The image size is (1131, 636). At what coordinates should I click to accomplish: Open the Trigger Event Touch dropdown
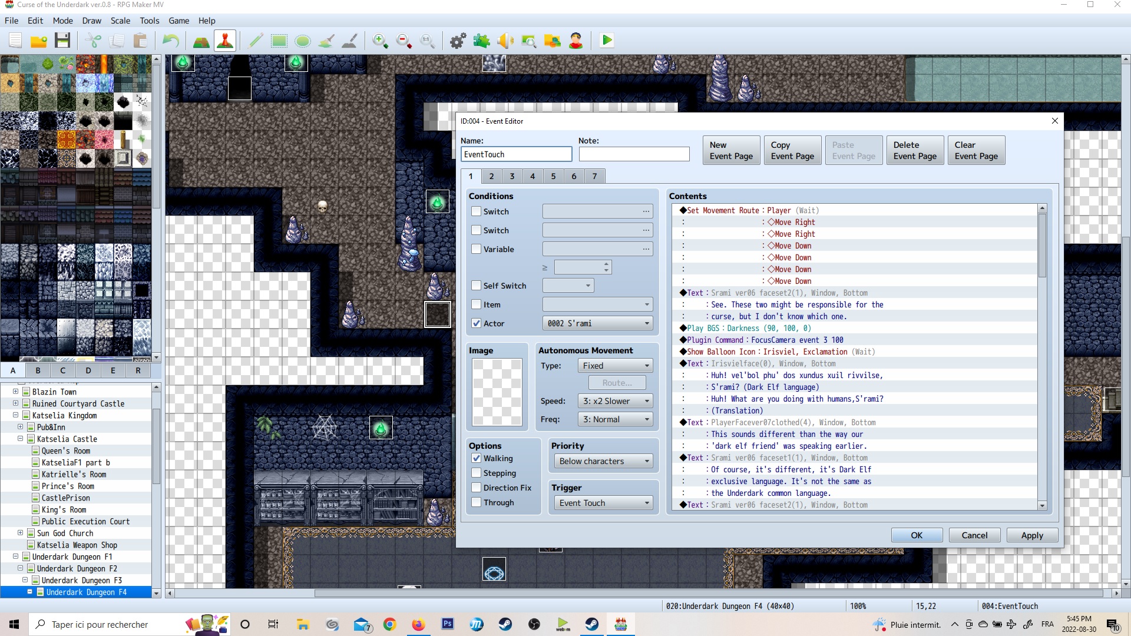coord(603,502)
